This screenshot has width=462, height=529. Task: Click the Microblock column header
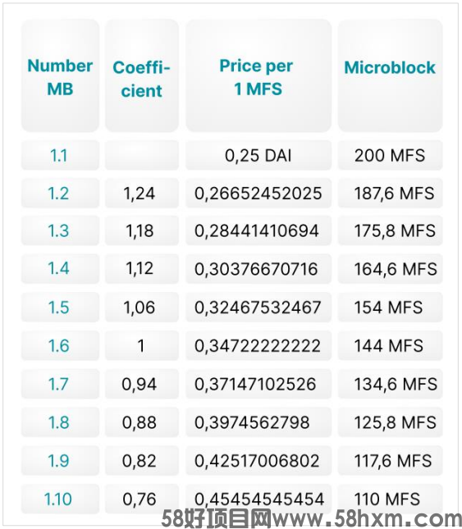[x=390, y=75]
